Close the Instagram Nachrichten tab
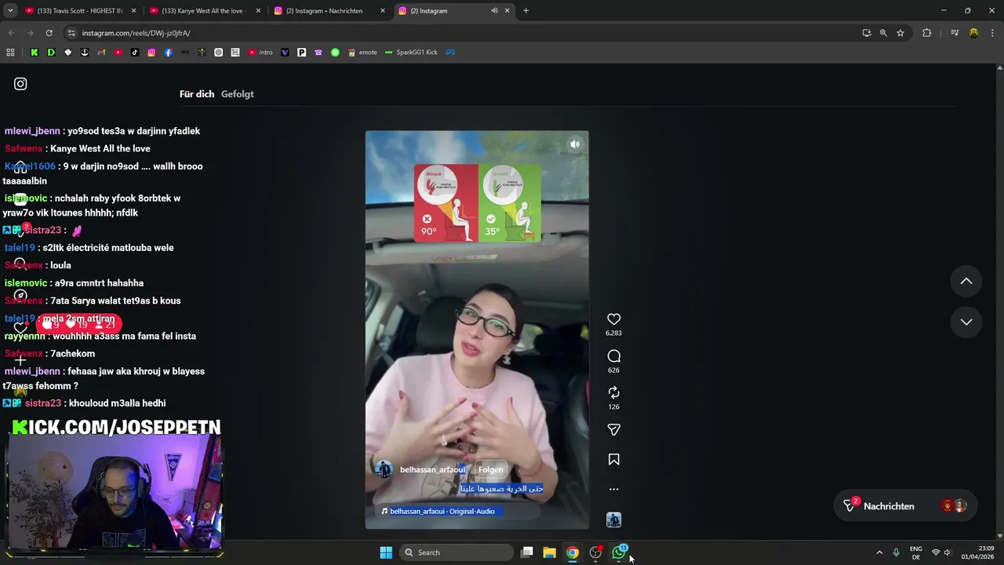Viewport: 1004px width, 565px height. (383, 11)
